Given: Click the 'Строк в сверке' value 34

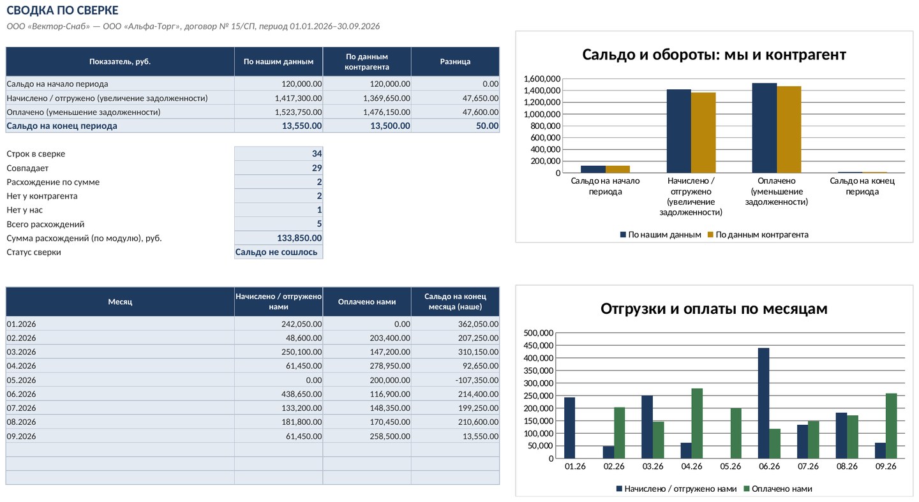Looking at the screenshot, I should 279,154.
